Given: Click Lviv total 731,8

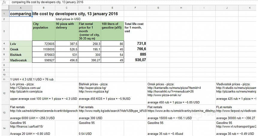Looking at the screenshot, I should click(135, 44).
